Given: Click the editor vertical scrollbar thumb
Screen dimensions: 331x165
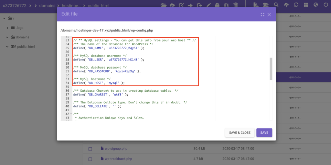Looking at the screenshot, I should coord(271,69).
